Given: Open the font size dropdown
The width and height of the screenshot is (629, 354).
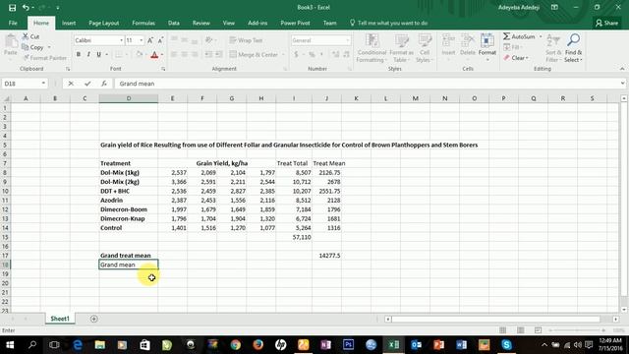Looking at the screenshot, I should [142, 40].
